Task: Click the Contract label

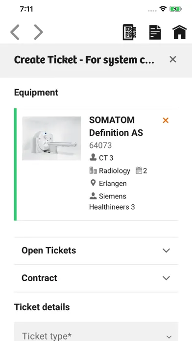Action: coord(39,278)
